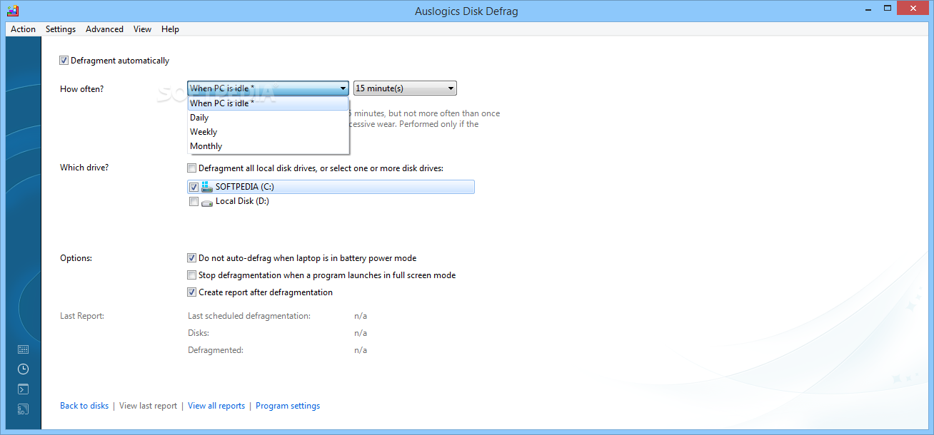Toggle Do not auto-defrag in battery mode

[191, 258]
